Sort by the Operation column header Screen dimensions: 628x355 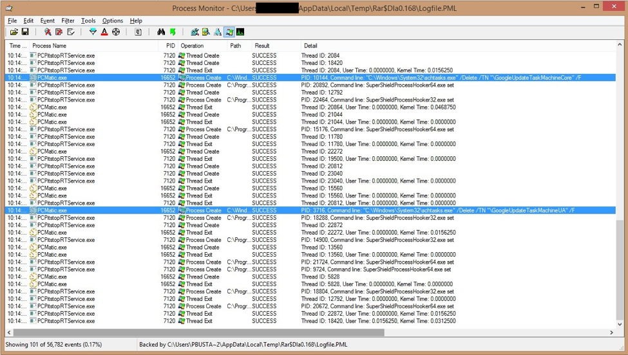click(202, 46)
